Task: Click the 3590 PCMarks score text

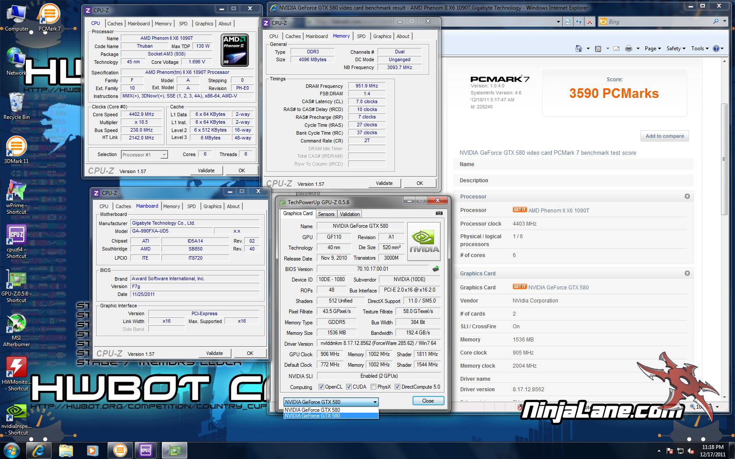Action: pyautogui.click(x=614, y=93)
